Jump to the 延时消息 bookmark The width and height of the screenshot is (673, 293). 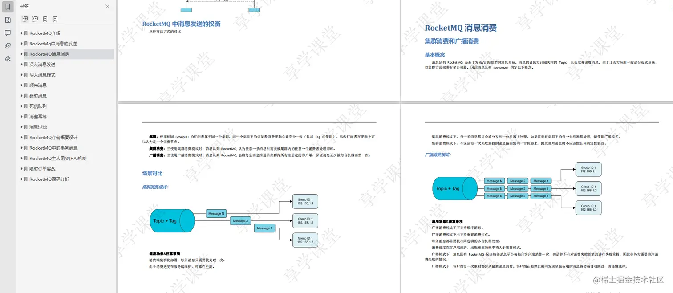click(x=38, y=96)
